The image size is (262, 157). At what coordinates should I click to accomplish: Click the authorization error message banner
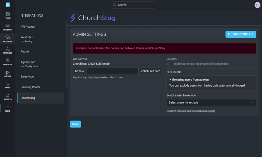[164, 48]
